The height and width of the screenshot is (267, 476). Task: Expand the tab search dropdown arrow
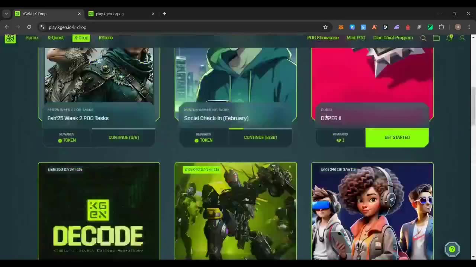pos(6,14)
